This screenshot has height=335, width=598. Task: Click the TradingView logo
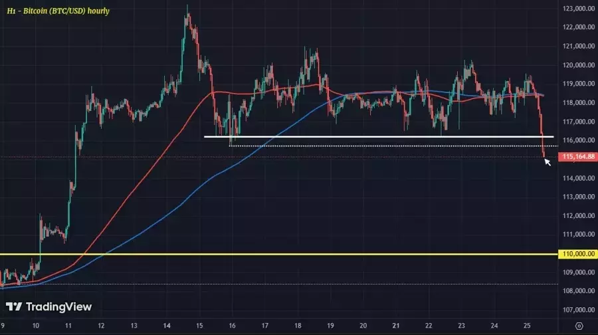click(49, 307)
